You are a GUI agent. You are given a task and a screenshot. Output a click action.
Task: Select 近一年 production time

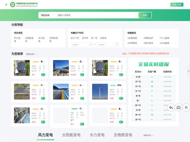(x=94, y=38)
